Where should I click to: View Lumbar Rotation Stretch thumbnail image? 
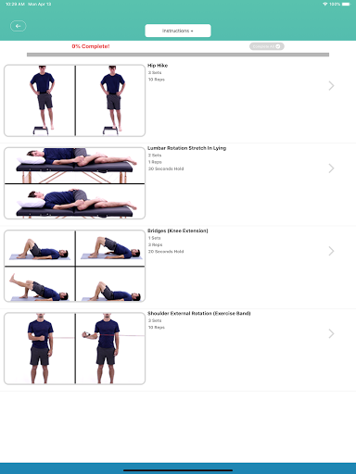point(74,183)
